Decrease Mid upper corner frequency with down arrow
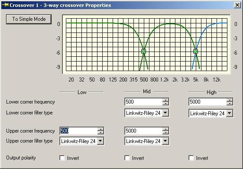The image size is (243, 169). (x=165, y=133)
